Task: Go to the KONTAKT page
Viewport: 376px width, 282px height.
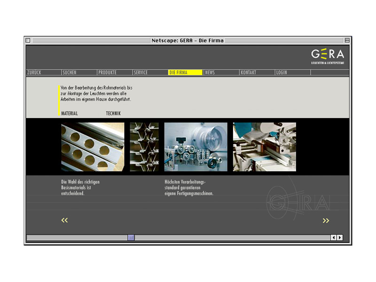Action: click(x=248, y=72)
